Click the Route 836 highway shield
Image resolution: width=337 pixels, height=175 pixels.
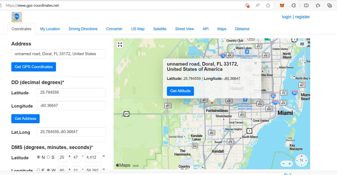(260, 104)
